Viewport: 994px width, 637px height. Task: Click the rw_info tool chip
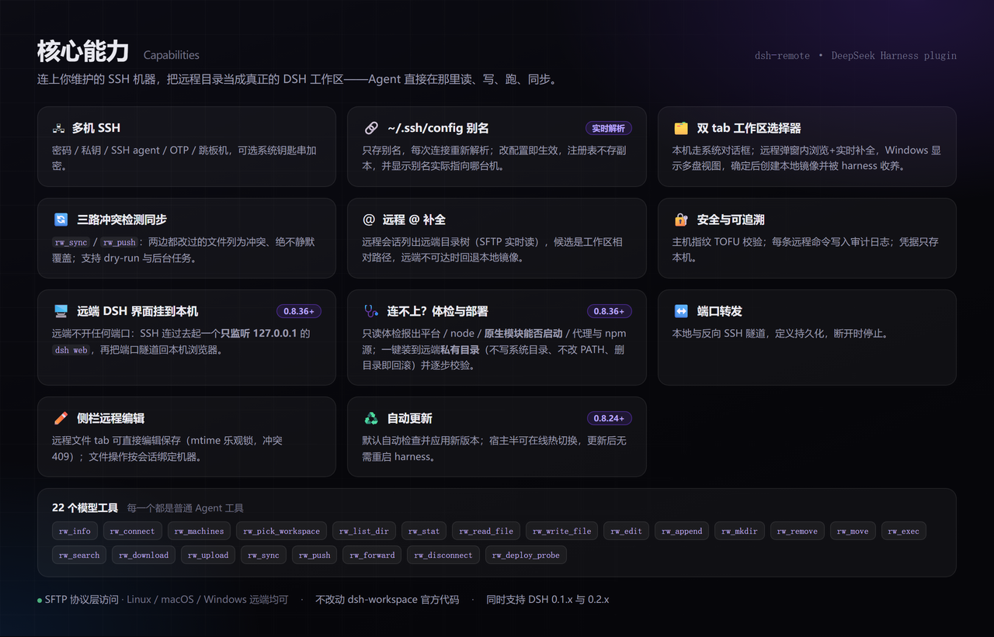[75, 531]
